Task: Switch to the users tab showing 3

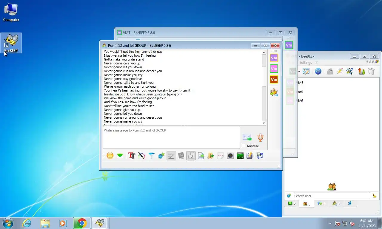Action: tap(306, 204)
